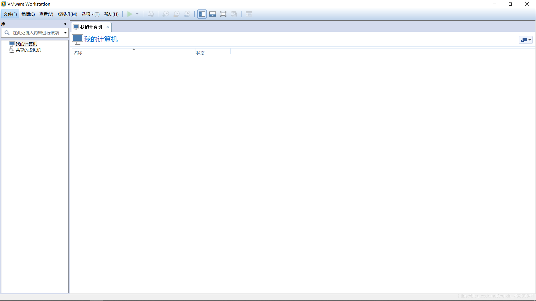
Task: Open the 文件(F) menu
Action: tap(10, 14)
